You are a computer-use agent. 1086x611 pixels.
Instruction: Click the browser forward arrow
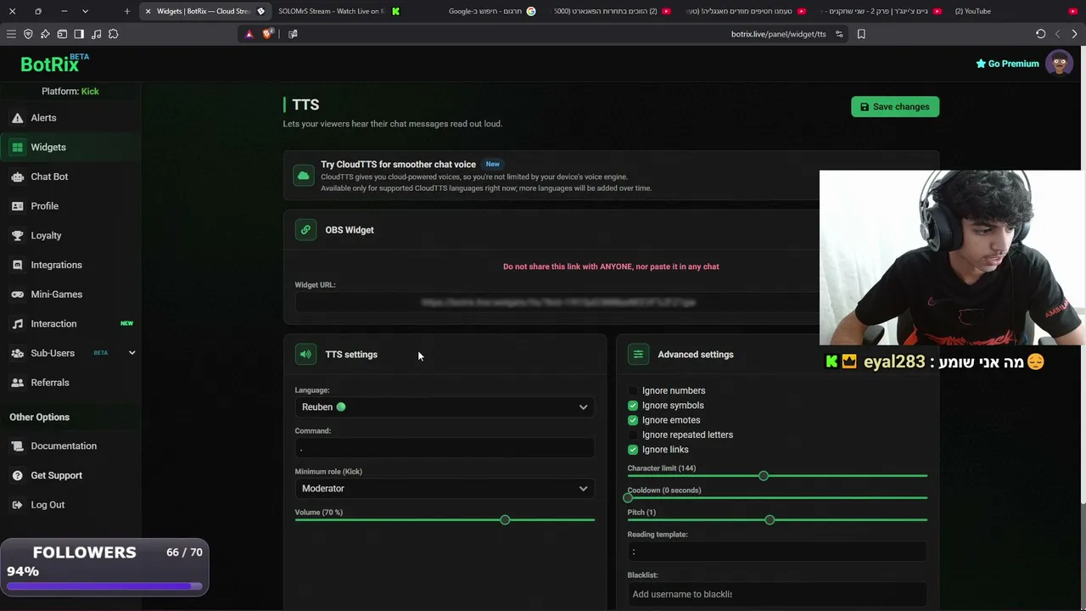[1074, 34]
